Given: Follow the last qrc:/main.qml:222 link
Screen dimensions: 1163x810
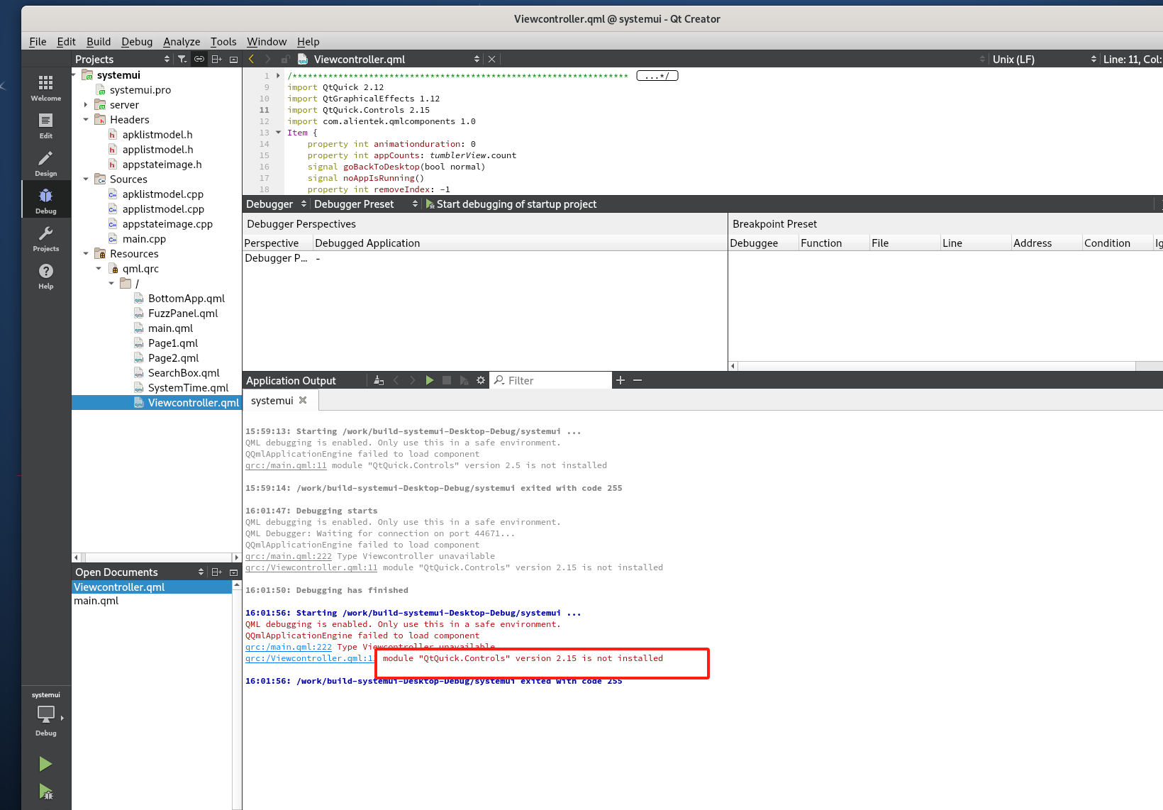Looking at the screenshot, I should point(289,647).
